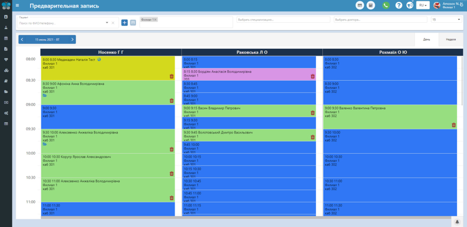
Task: Click the bell notification icon at bottom right
Action: (457, 222)
